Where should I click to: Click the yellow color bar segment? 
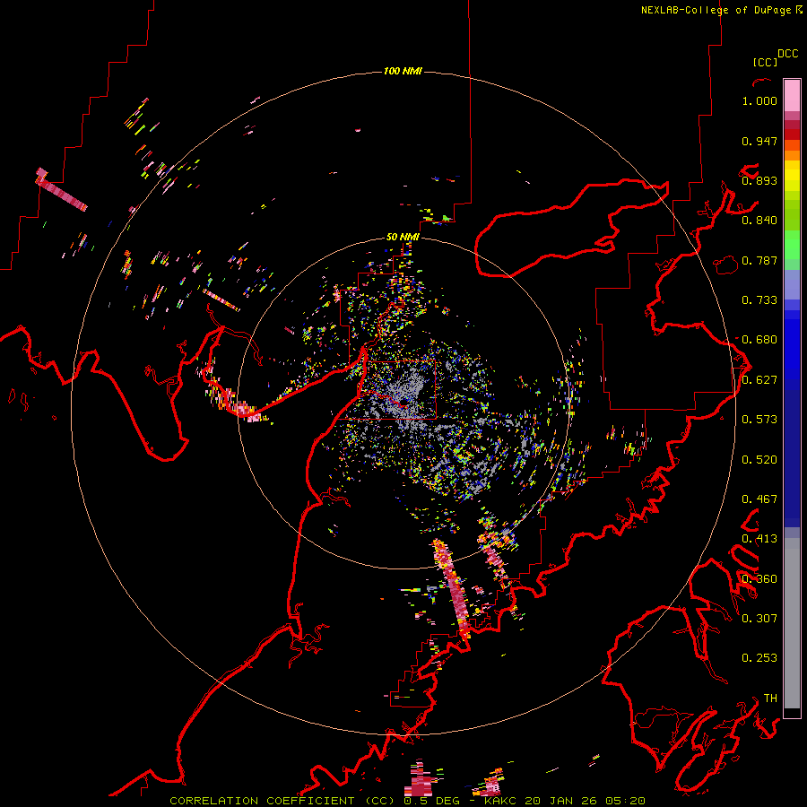click(792, 176)
